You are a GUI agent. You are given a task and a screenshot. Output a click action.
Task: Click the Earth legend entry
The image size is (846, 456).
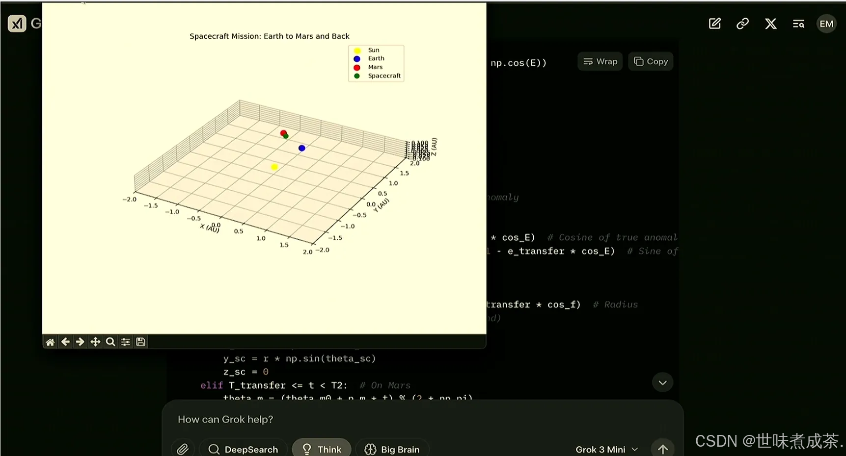pyautogui.click(x=370, y=58)
